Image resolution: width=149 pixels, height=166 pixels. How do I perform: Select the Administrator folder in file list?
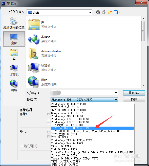pyautogui.click(x=45, y=53)
